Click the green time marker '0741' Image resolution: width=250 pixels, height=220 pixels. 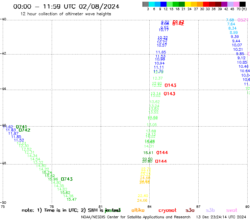tap(21, 127)
